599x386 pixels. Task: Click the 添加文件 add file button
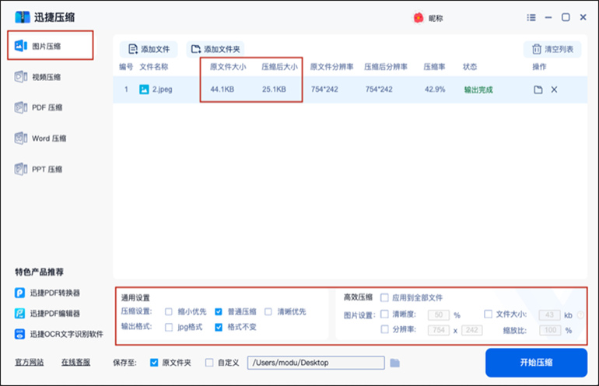pos(149,49)
